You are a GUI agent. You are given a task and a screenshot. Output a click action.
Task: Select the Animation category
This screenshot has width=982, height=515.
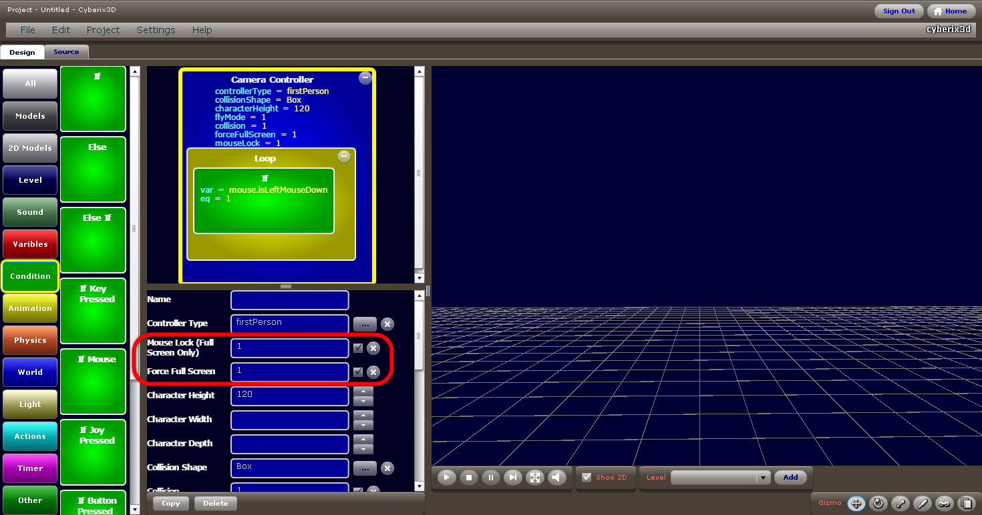pyautogui.click(x=30, y=308)
